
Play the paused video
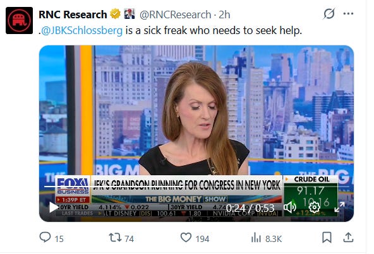[54, 207]
